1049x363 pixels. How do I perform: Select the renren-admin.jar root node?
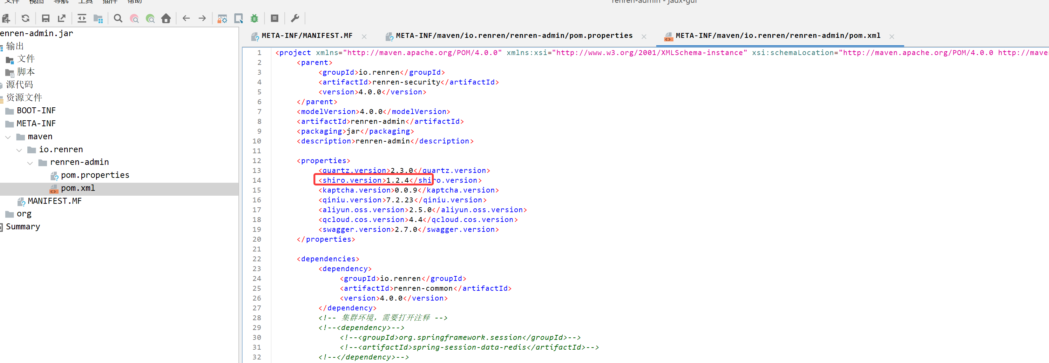37,33
